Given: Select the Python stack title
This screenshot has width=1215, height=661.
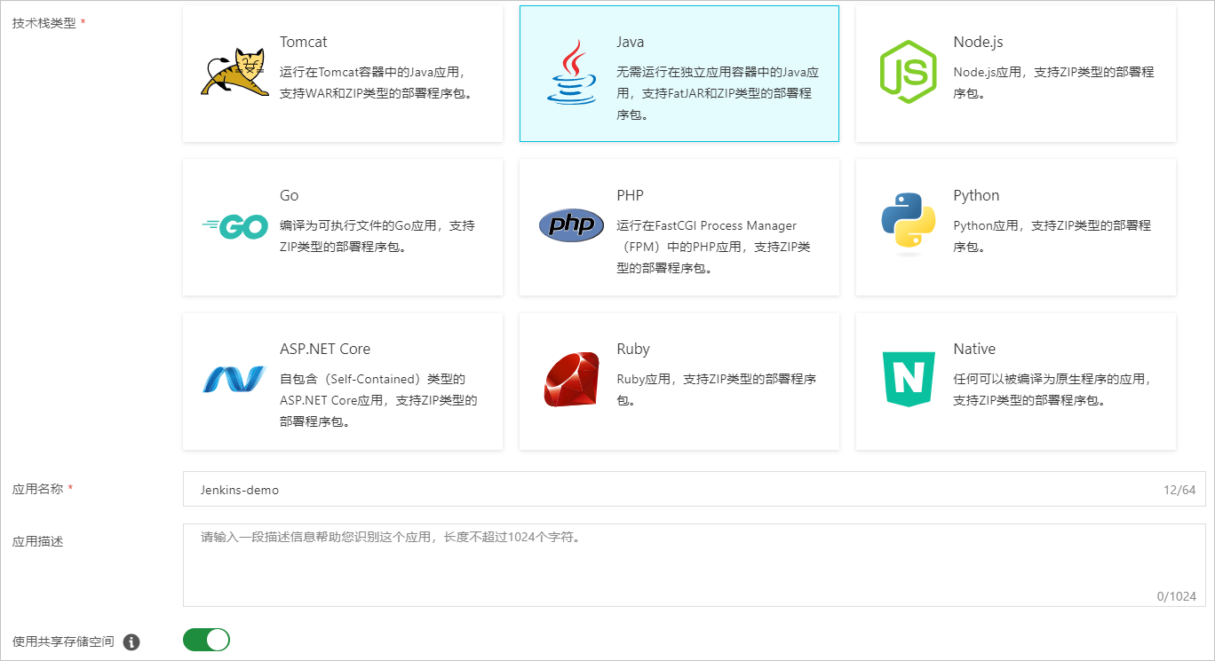Looking at the screenshot, I should point(976,195).
